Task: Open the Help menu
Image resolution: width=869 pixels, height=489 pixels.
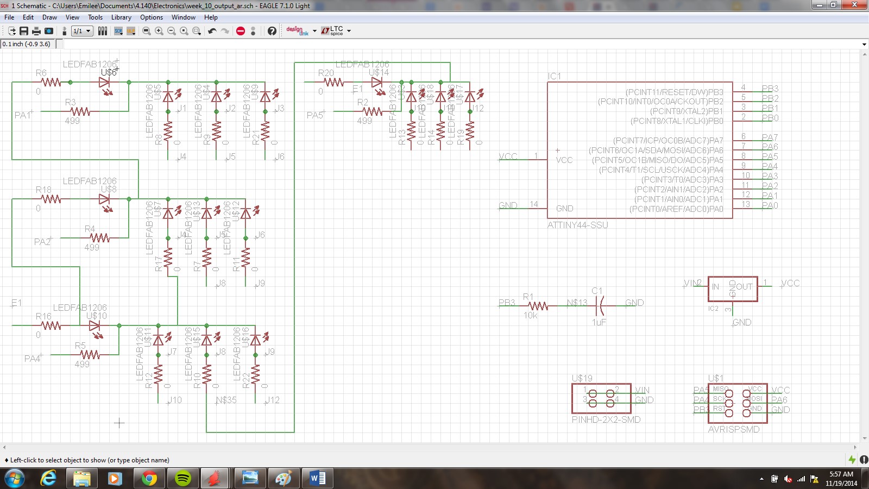Action: pyautogui.click(x=211, y=17)
